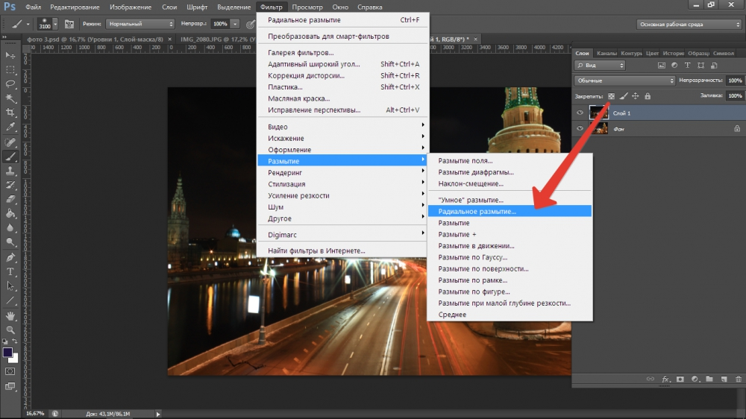
Task: Create new group with folder icon
Action: pyautogui.click(x=709, y=379)
